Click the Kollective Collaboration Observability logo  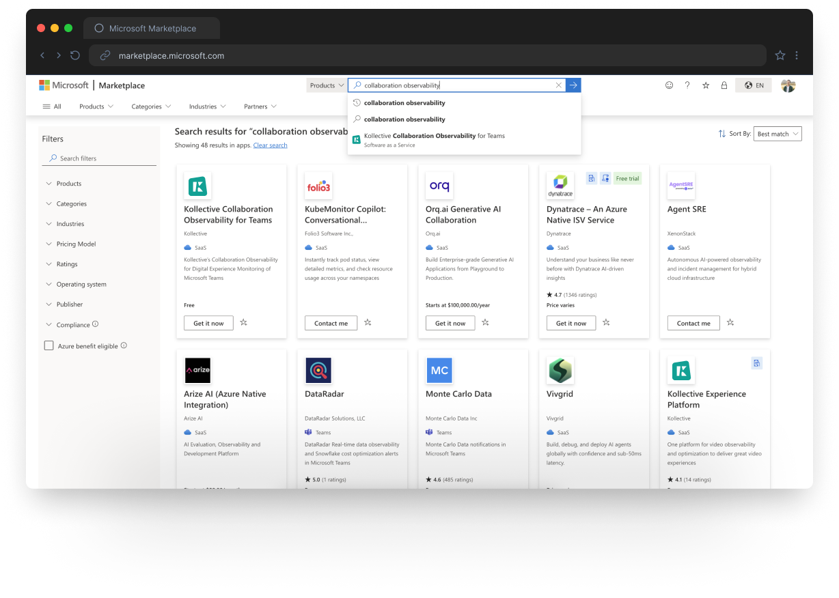[197, 186]
